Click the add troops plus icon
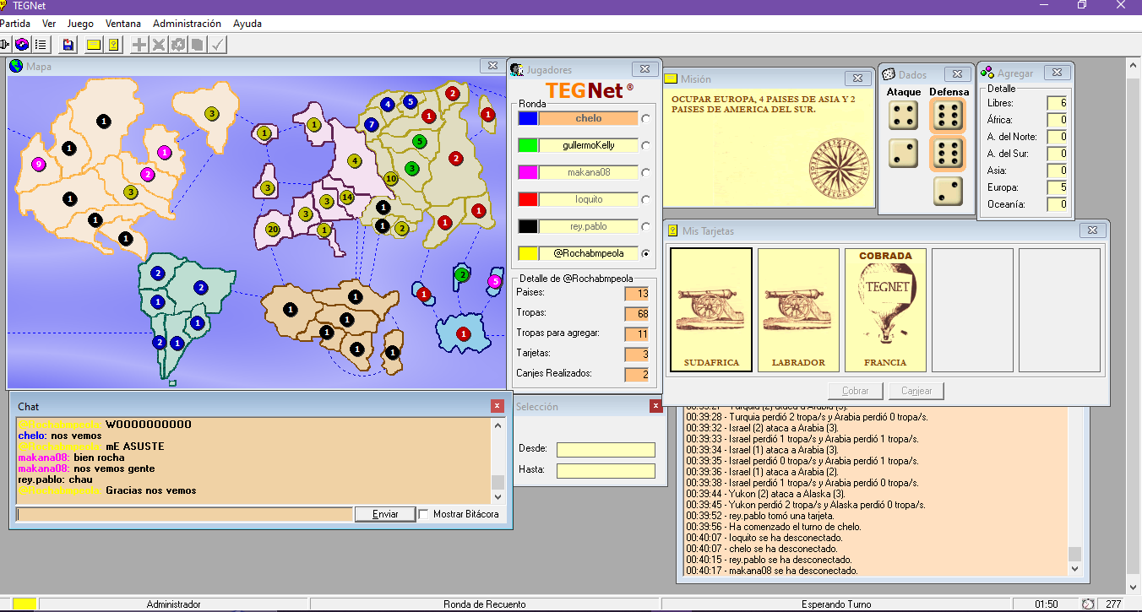The height and width of the screenshot is (612, 1142). click(140, 44)
